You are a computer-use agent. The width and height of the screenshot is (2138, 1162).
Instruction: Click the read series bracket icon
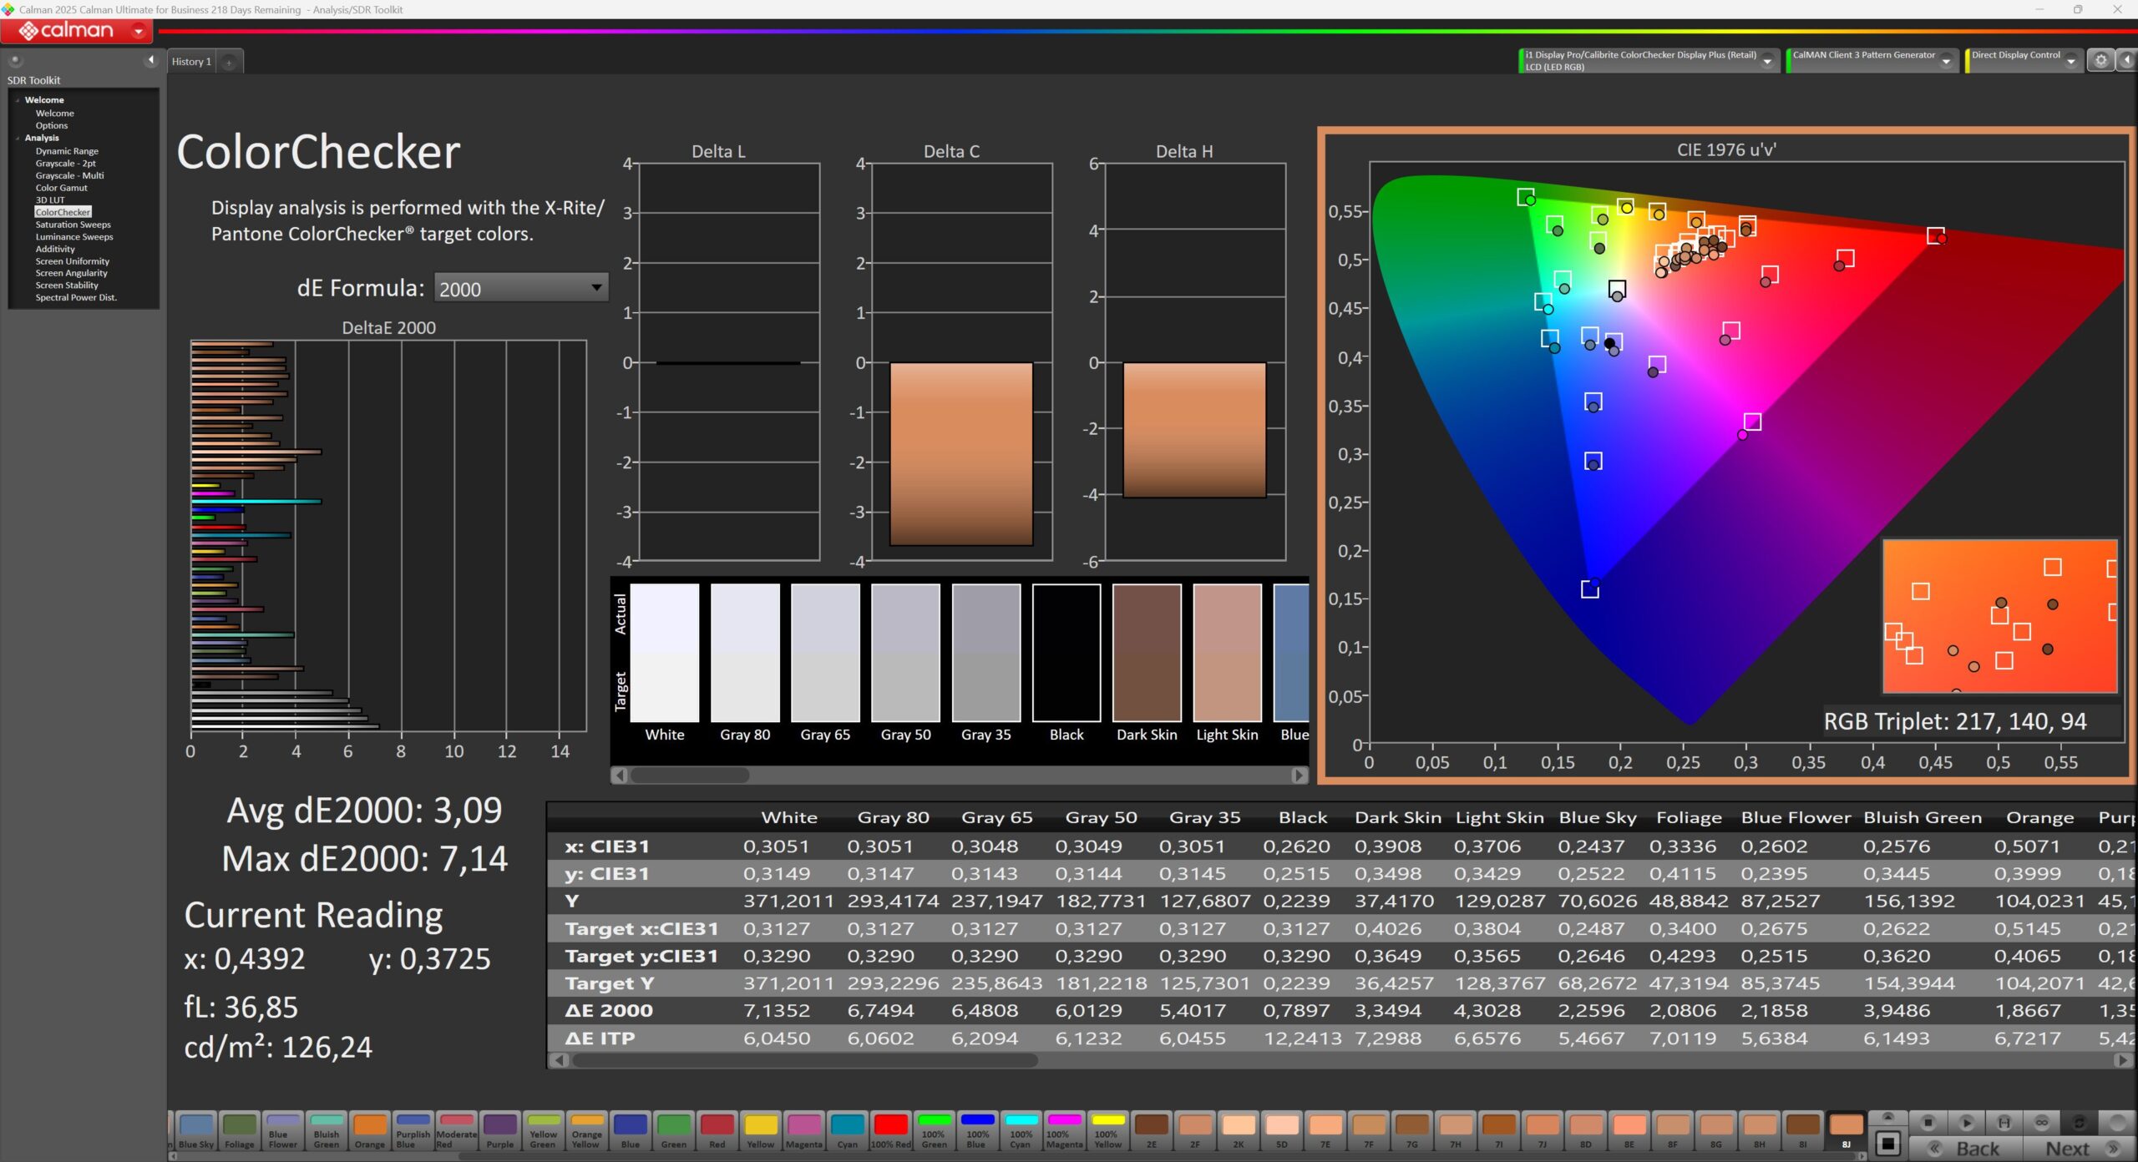tap(2004, 1123)
